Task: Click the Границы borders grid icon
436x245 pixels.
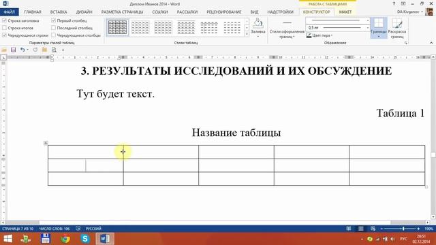Action: click(x=379, y=23)
